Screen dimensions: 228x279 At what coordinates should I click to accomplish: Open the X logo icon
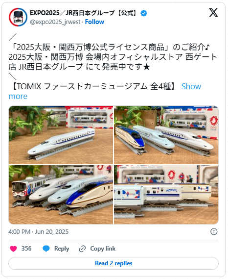click(x=213, y=12)
